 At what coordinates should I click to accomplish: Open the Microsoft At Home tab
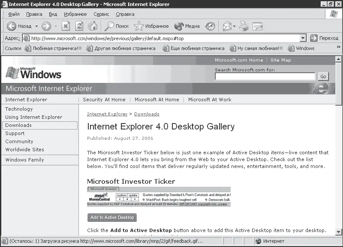(157, 100)
